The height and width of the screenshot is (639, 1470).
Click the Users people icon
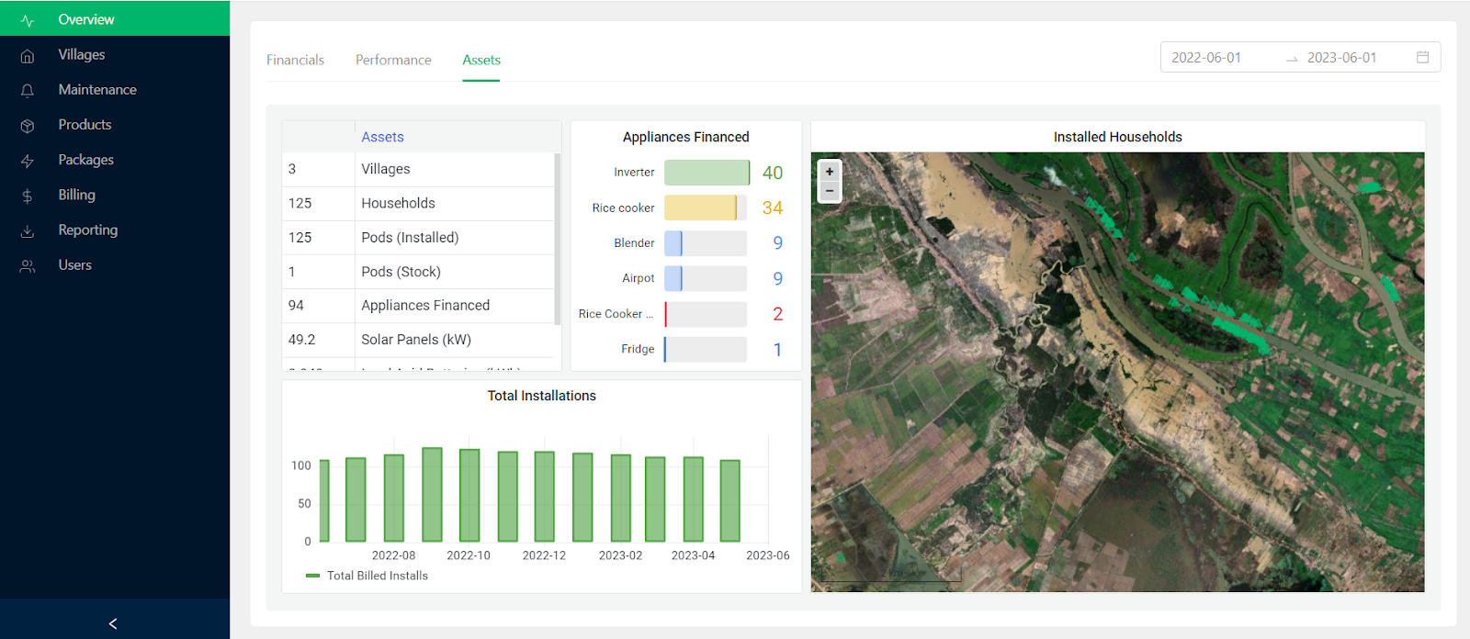pyautogui.click(x=28, y=266)
